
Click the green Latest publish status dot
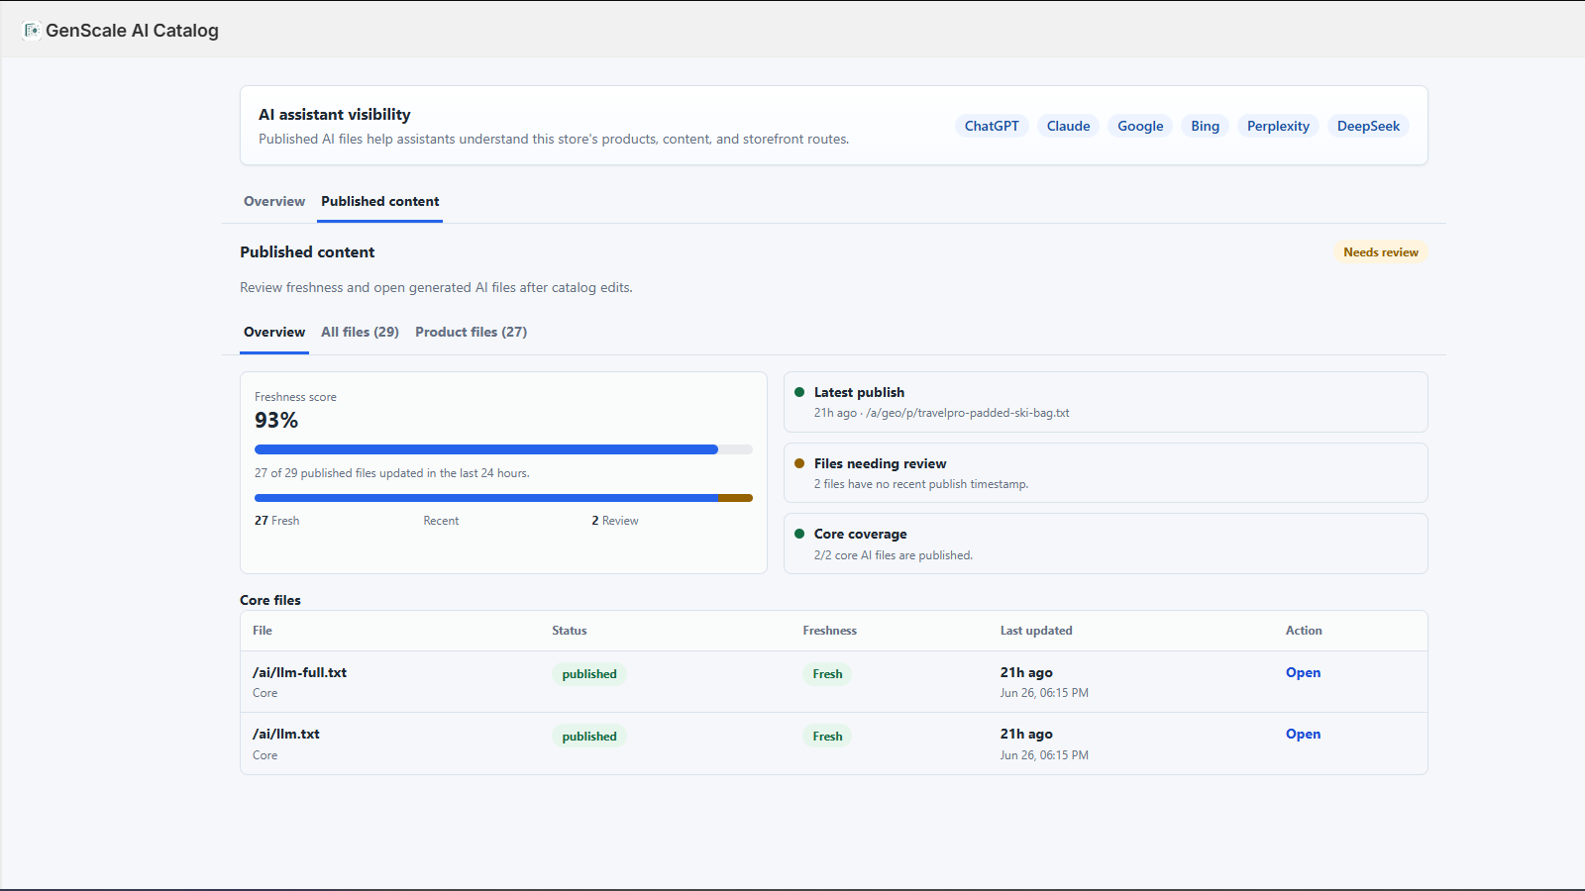point(799,392)
